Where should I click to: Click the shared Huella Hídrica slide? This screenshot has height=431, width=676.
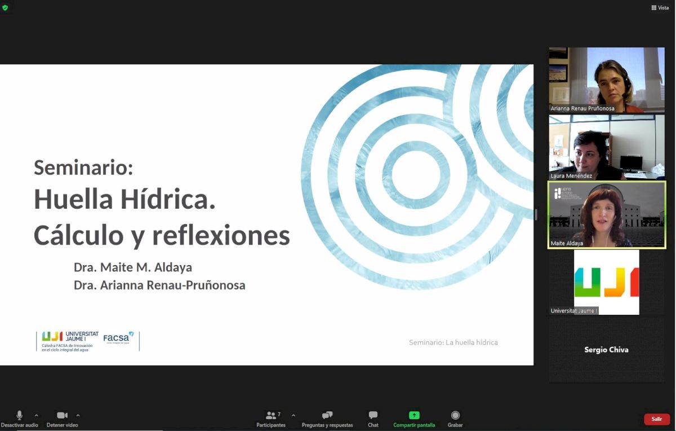click(x=266, y=214)
